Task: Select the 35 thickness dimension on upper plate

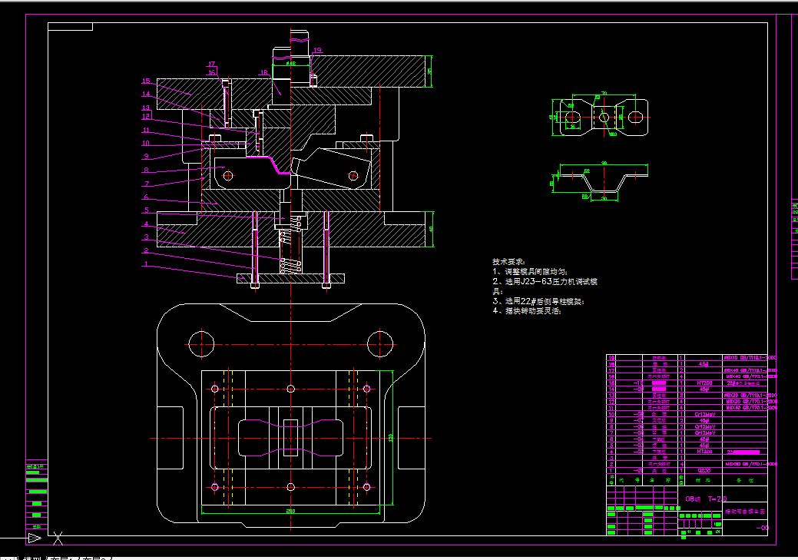Action: point(429,71)
